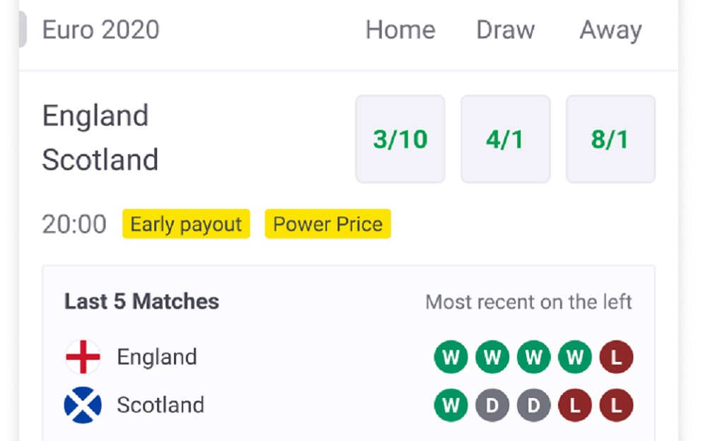The height and width of the screenshot is (441, 701).
Task: Click the Scotland team name in fixture
Action: coord(100,160)
